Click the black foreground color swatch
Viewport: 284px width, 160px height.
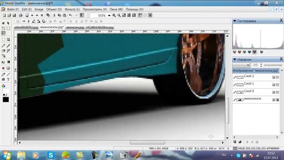tap(6, 100)
